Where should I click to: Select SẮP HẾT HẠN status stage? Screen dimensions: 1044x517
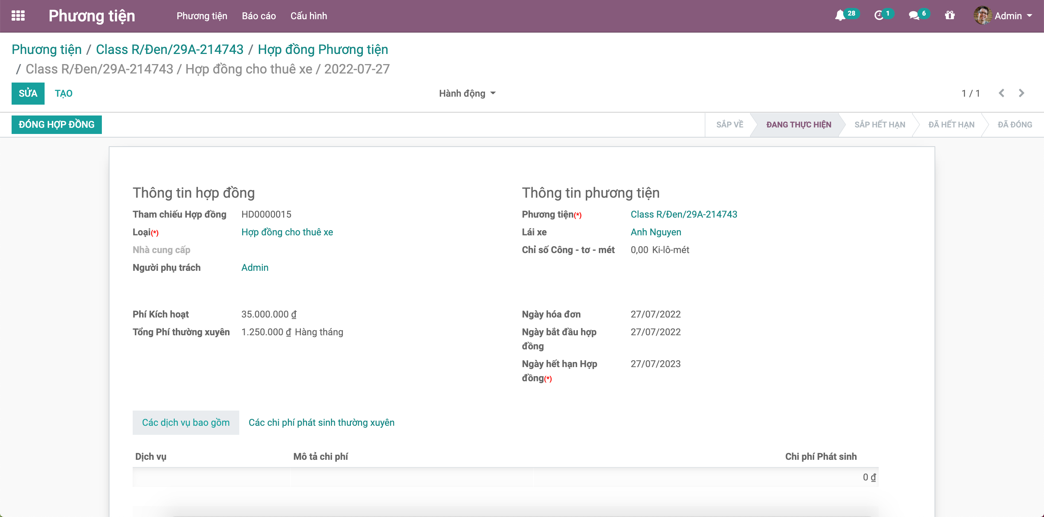click(879, 125)
